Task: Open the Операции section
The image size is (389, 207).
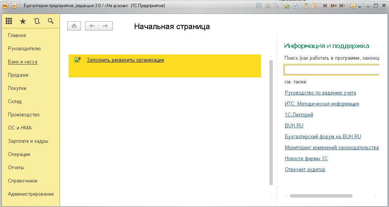Action: (19, 154)
